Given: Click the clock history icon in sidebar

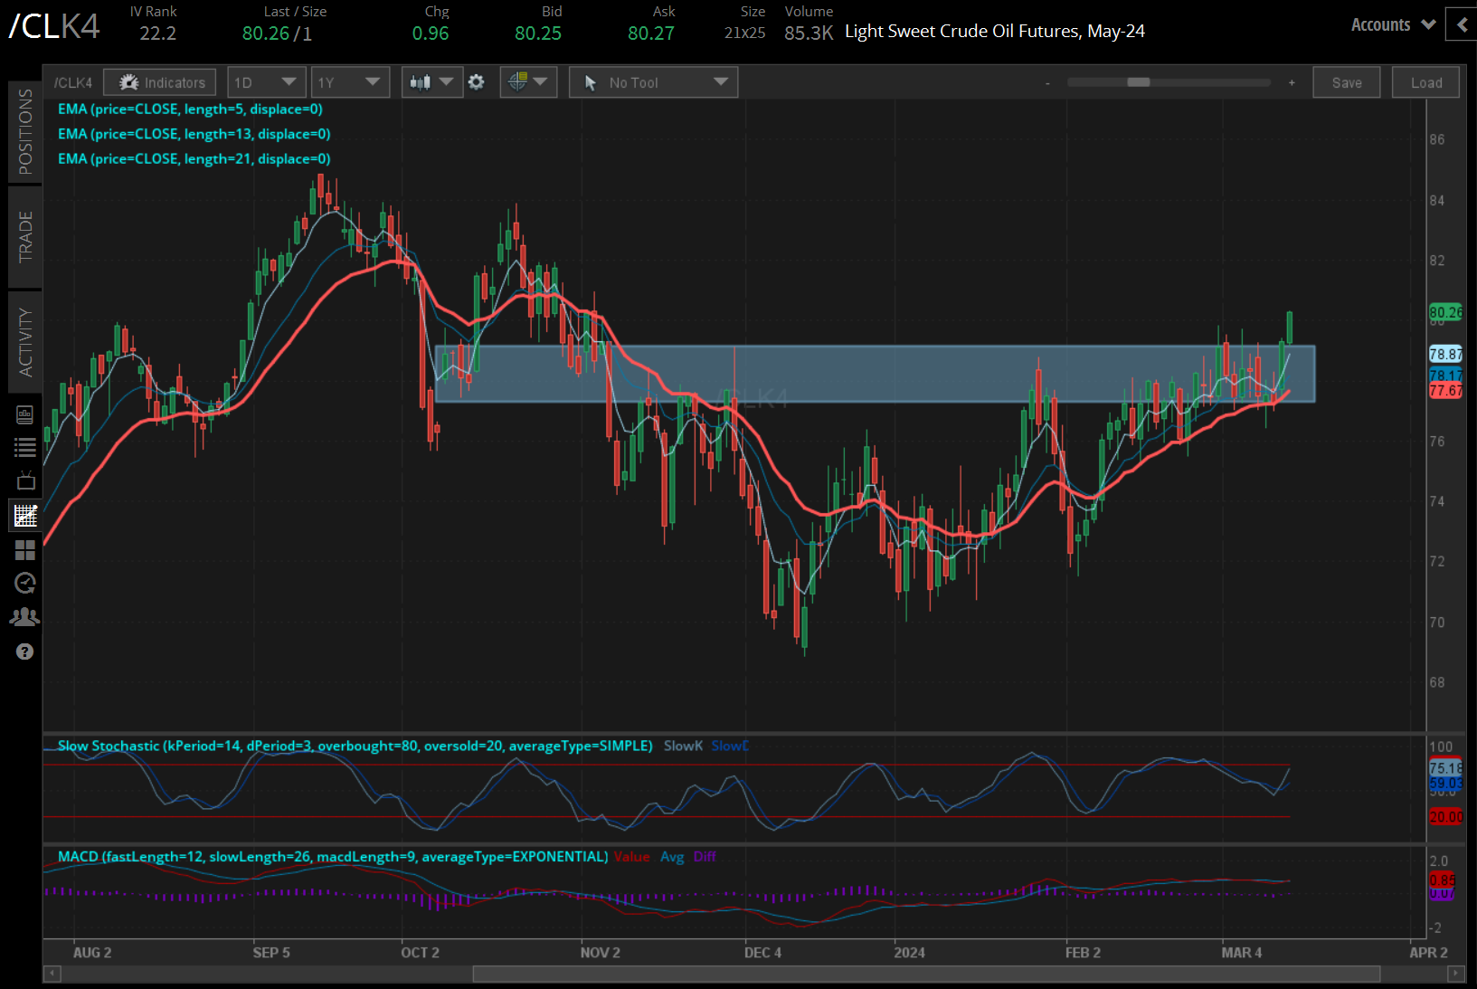Looking at the screenshot, I should tap(24, 583).
